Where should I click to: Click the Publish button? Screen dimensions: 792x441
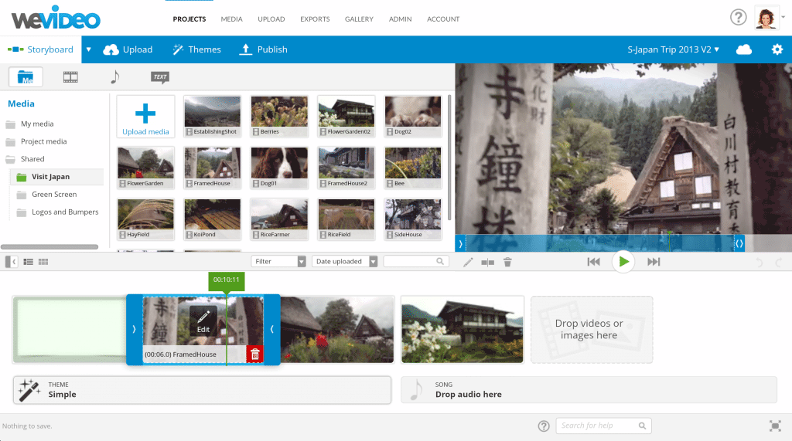click(263, 49)
